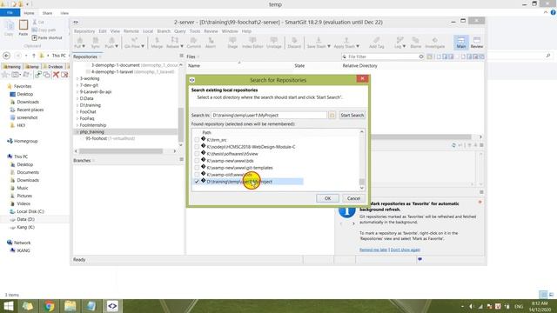
Task: Click the Start Search button
Action: [x=352, y=116]
